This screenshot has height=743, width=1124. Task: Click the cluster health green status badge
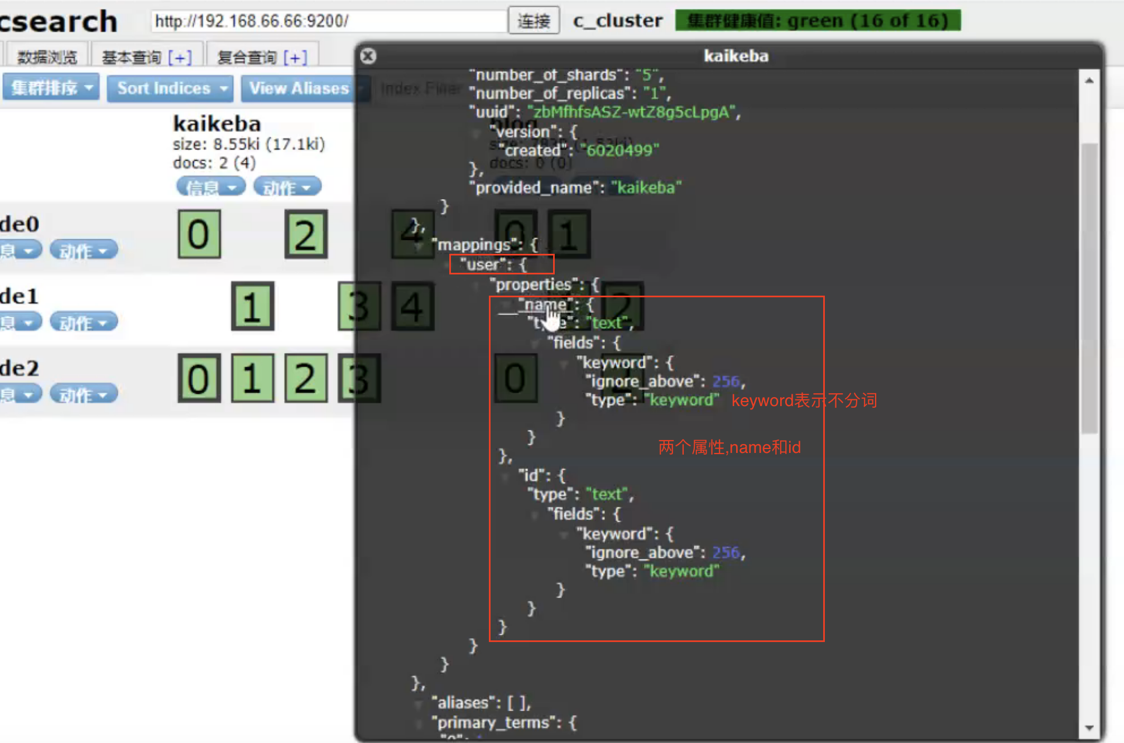(x=818, y=21)
